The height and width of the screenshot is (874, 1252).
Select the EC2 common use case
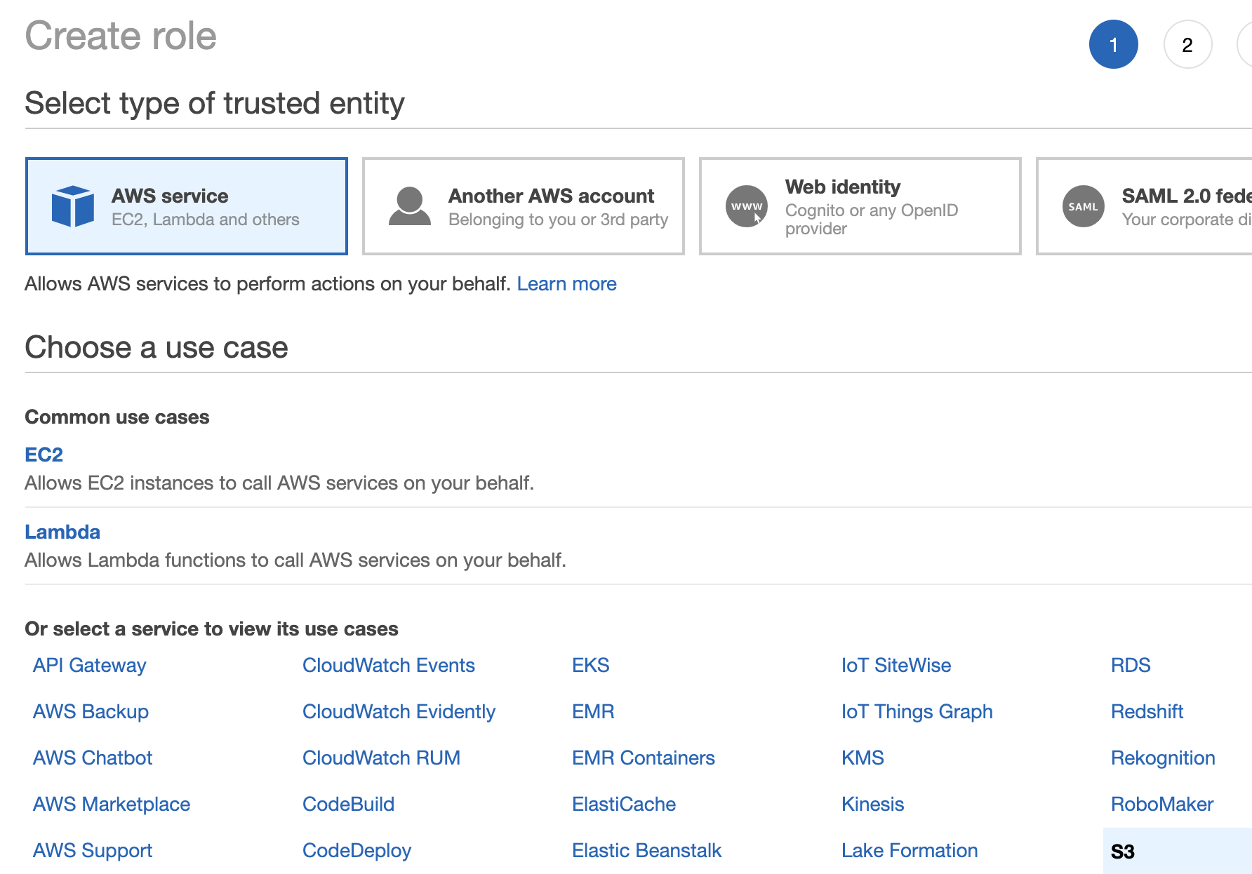[x=44, y=455]
